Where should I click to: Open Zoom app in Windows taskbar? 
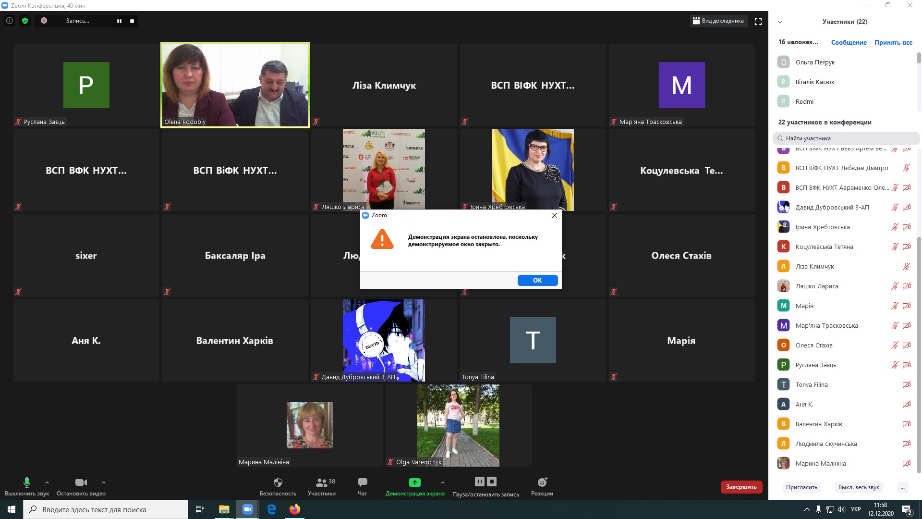point(247,509)
